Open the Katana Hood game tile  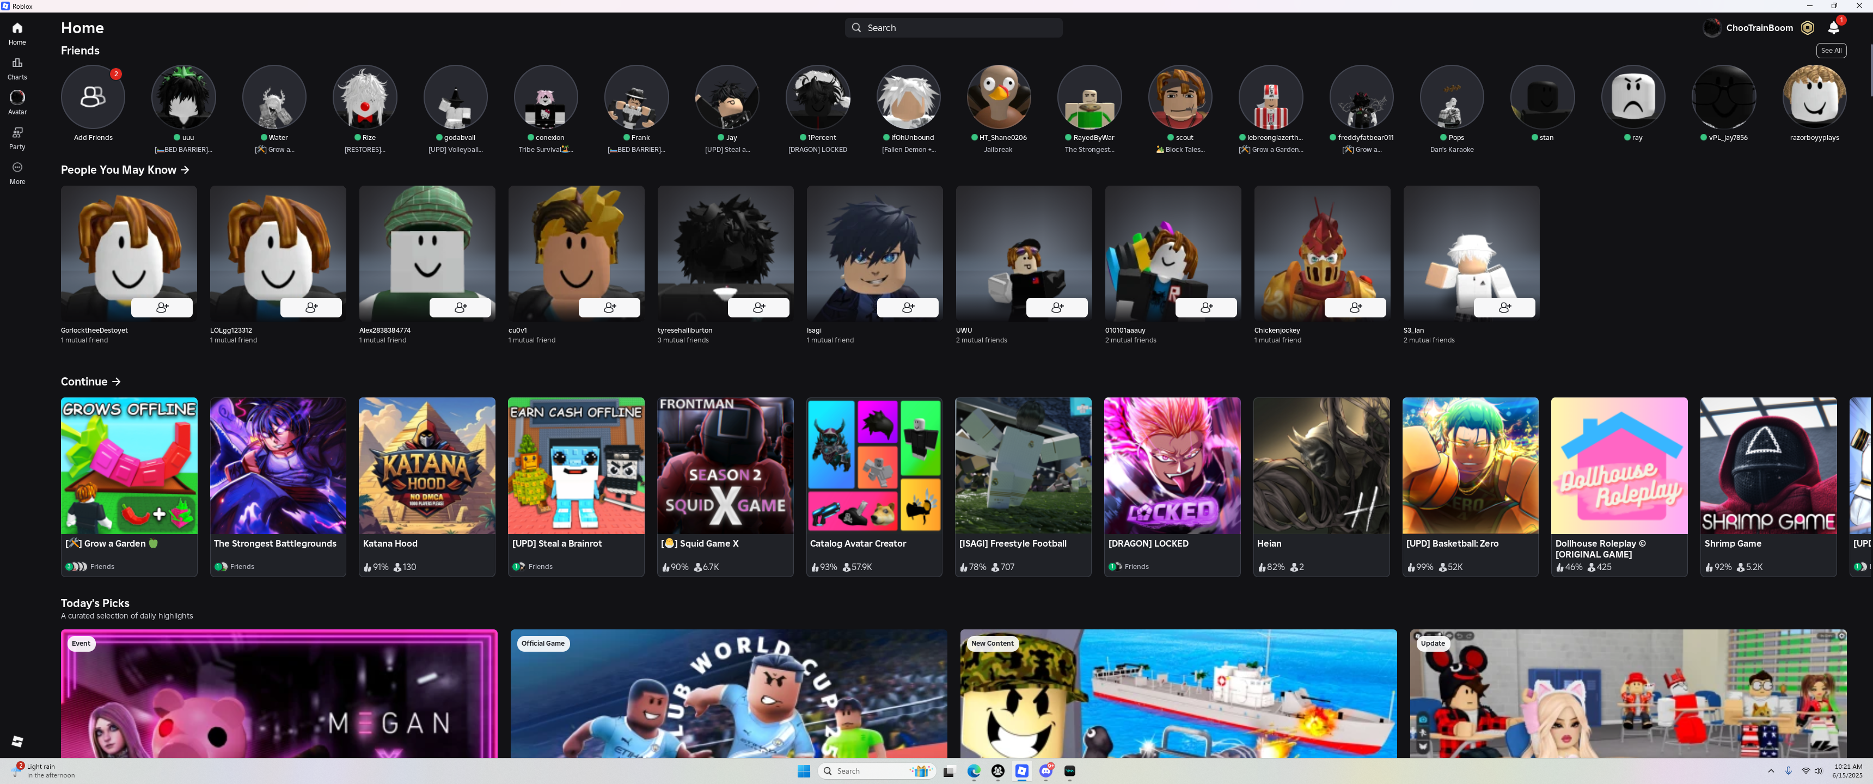click(x=427, y=465)
